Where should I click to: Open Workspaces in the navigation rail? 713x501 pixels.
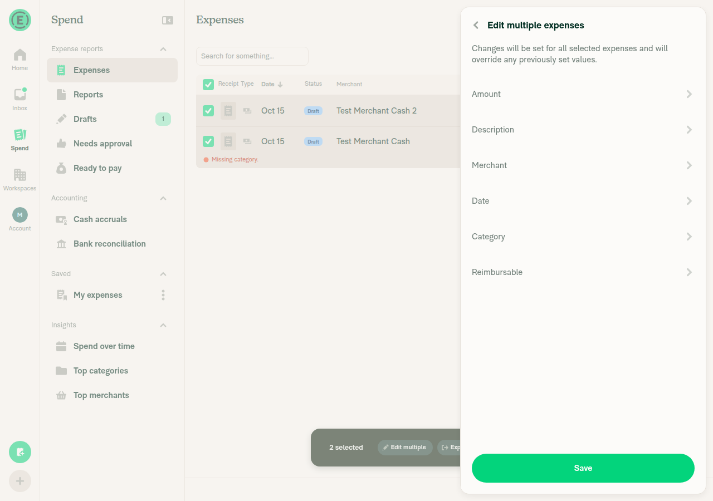click(19, 180)
